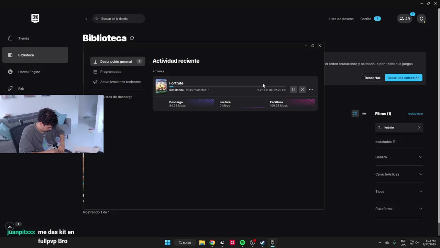Switch library to list view
440x248 pixels.
pyautogui.click(x=364, y=113)
